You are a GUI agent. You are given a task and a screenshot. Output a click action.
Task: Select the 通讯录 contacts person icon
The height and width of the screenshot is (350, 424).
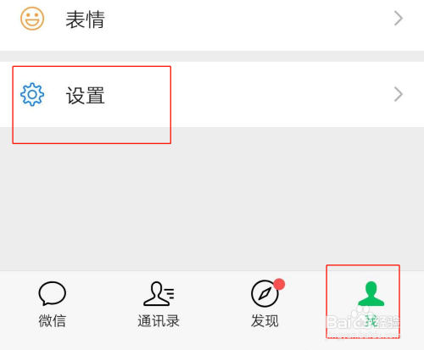159,294
